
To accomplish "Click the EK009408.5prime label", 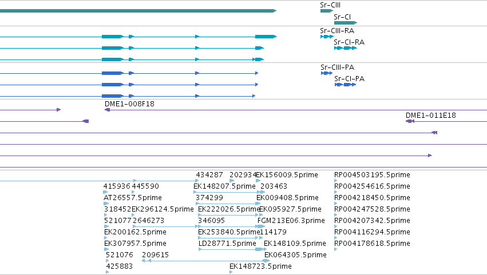I will (x=288, y=198).
